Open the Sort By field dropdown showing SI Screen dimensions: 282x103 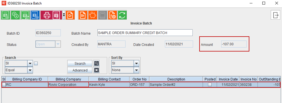click(x=125, y=63)
